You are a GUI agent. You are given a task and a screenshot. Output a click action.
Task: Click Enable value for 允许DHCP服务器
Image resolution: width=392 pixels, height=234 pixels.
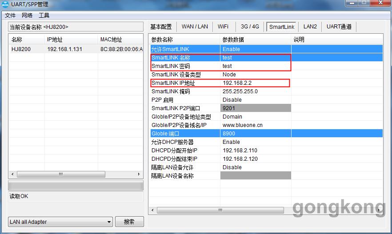[231, 142]
